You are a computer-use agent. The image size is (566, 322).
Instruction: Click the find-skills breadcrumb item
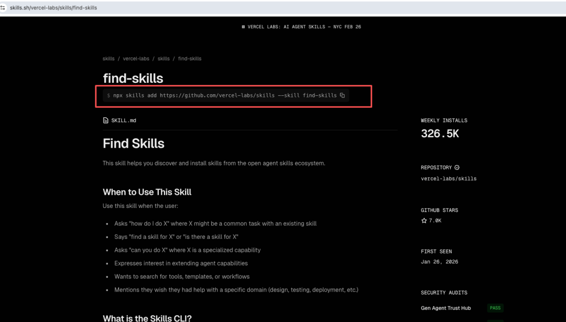coord(190,59)
